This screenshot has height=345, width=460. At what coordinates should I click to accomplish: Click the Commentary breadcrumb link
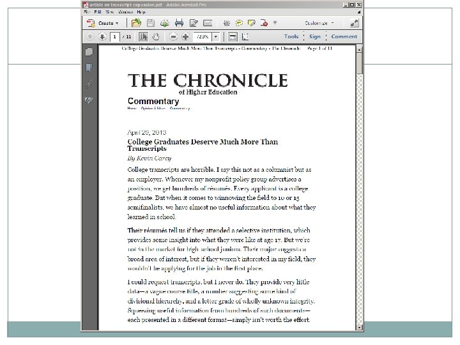(180, 108)
